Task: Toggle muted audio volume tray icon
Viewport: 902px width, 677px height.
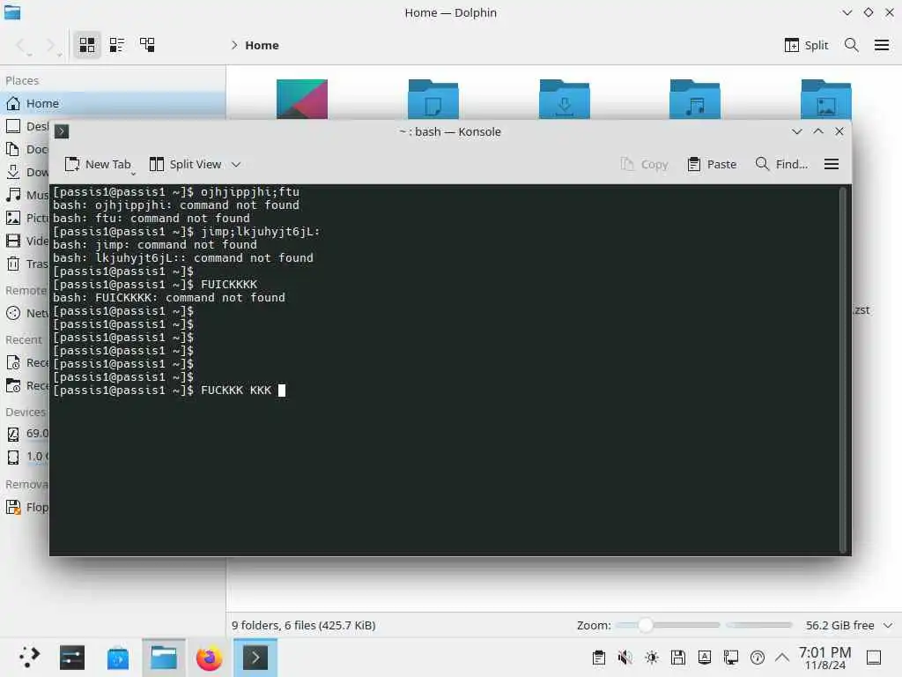Action: click(x=625, y=658)
